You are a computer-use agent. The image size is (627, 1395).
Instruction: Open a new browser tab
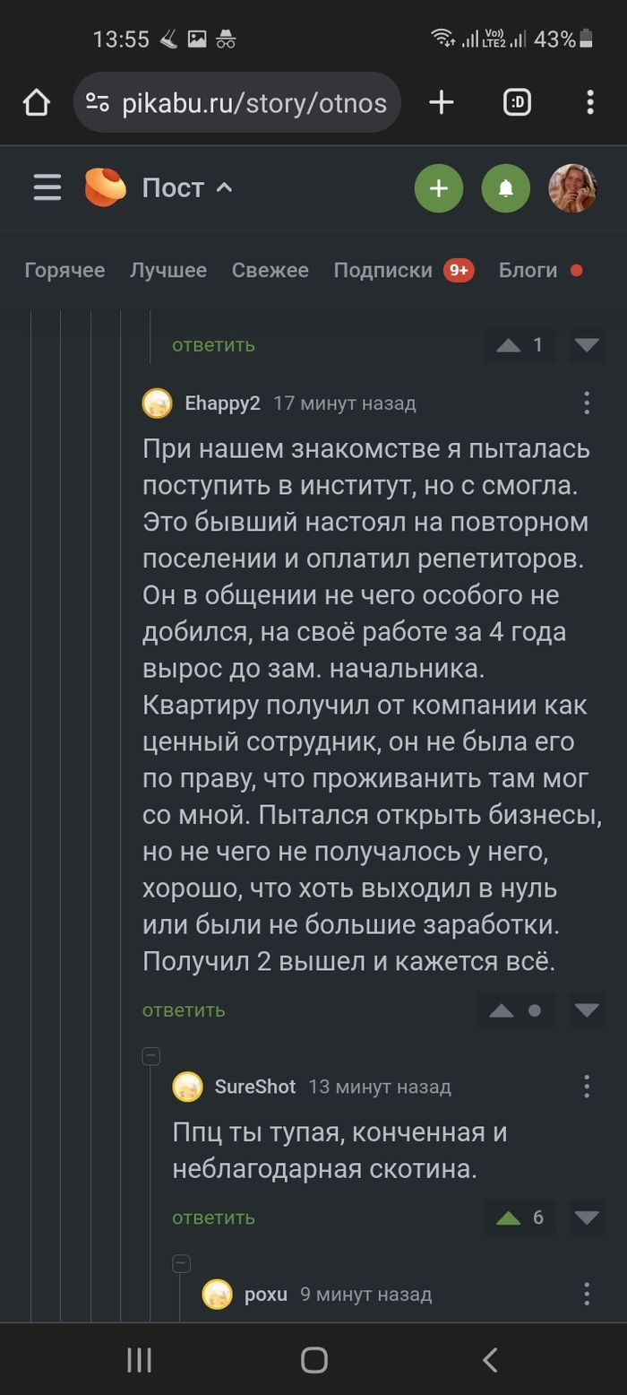442,103
